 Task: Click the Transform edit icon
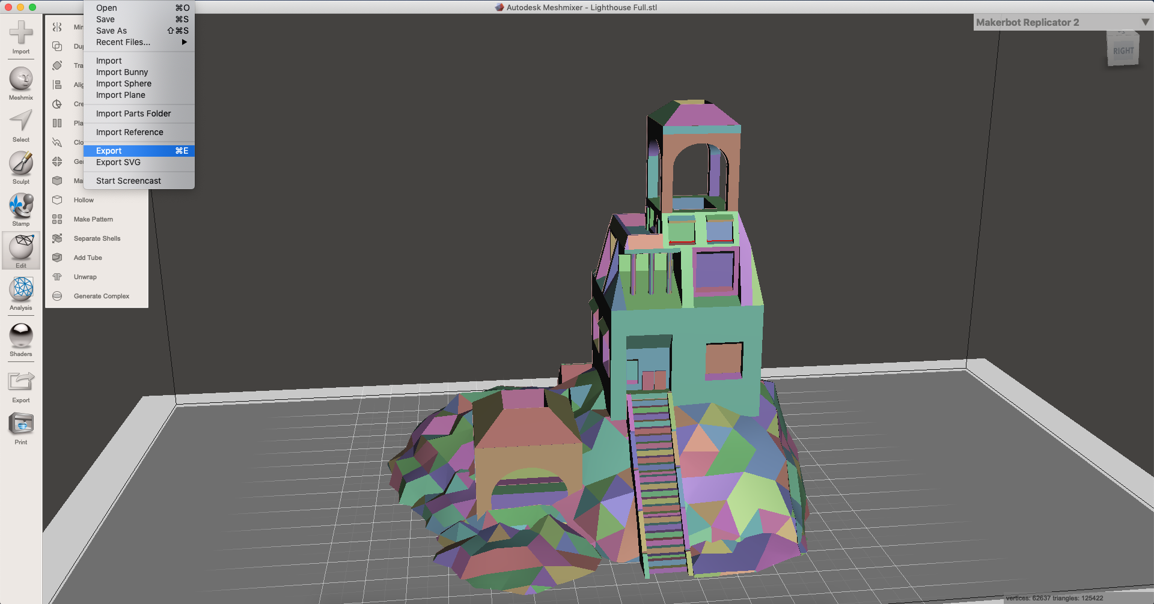tap(57, 65)
